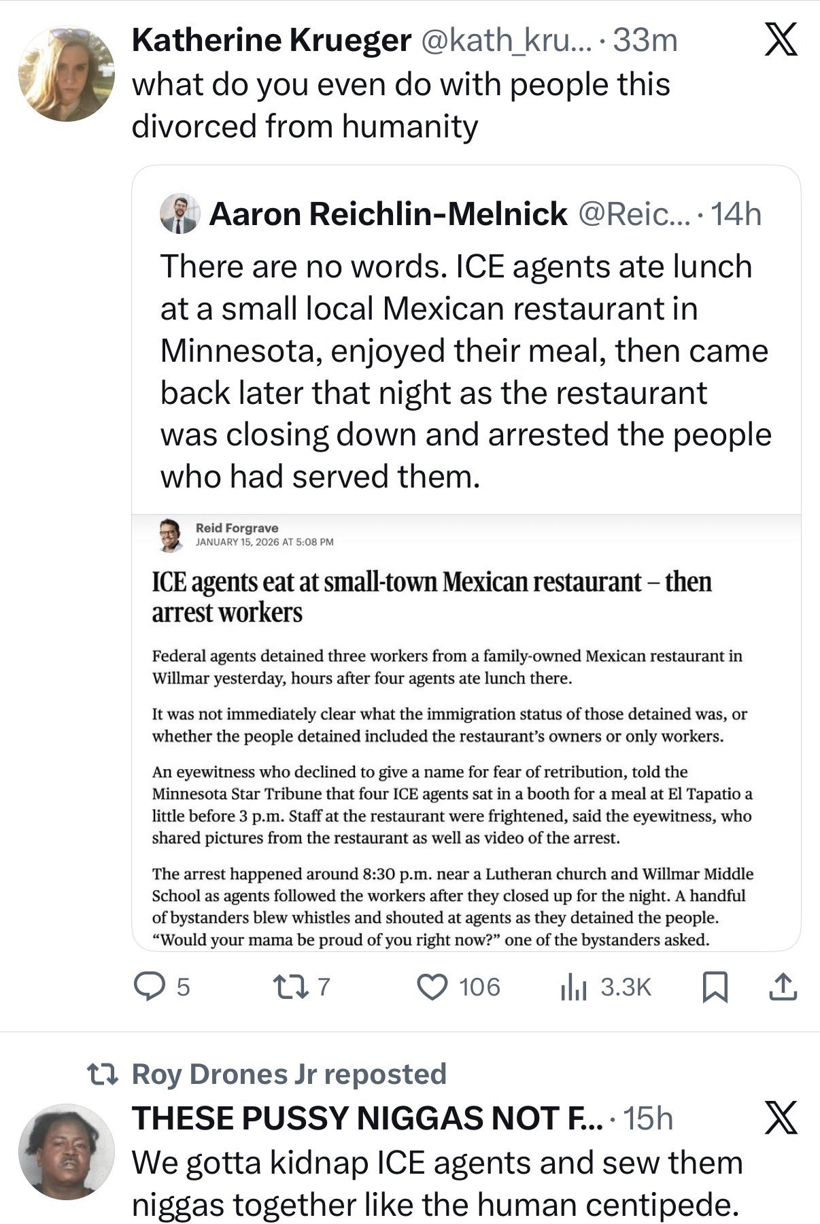
Task: Tap the share upload icon
Action: tap(783, 987)
